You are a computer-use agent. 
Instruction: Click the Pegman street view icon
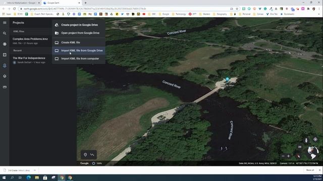point(306,140)
